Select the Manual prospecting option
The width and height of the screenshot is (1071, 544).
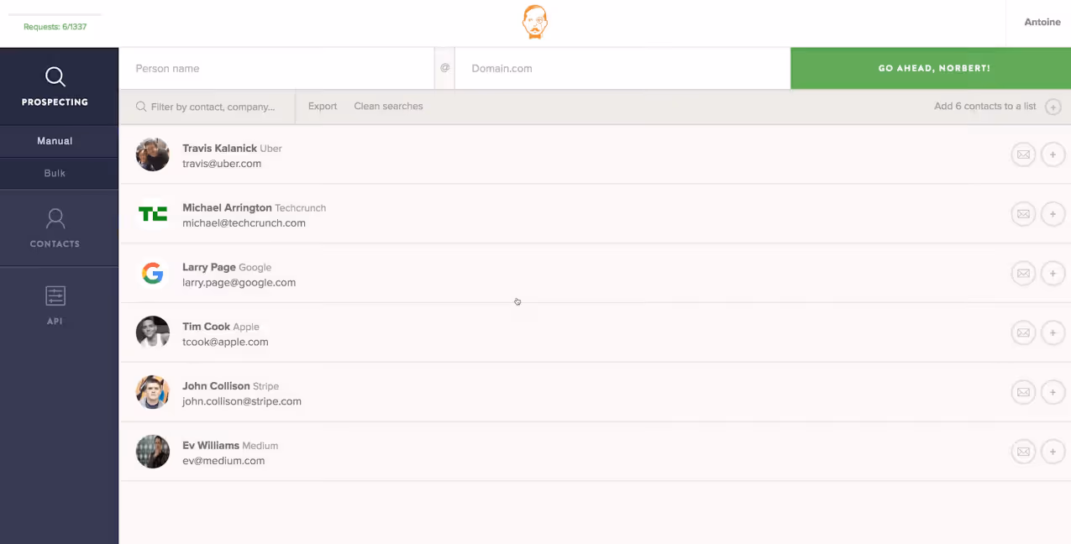point(55,141)
